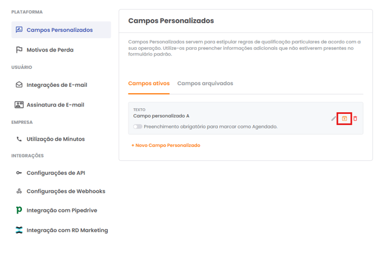Click the key icon for Configurações de API
This screenshot has width=386, height=254.
[19, 173]
